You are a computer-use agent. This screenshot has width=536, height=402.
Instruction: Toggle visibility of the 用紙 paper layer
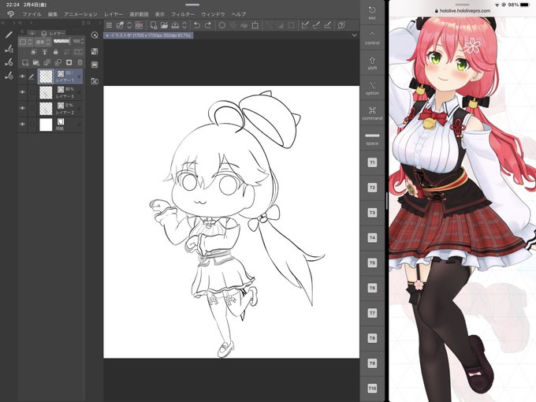[23, 124]
